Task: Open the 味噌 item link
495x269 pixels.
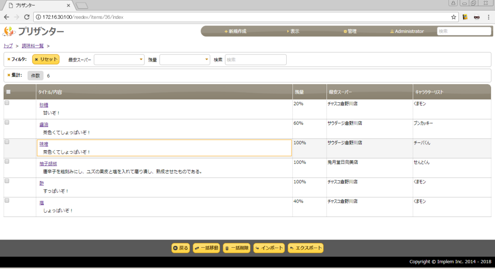Action: point(44,144)
